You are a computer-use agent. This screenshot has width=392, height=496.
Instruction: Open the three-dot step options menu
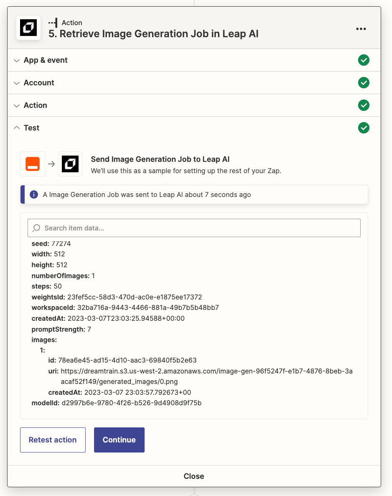pyautogui.click(x=361, y=29)
